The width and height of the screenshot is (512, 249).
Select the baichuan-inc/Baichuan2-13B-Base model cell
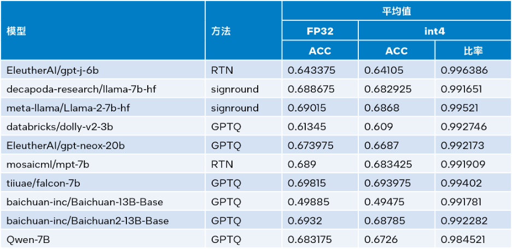coord(88,221)
